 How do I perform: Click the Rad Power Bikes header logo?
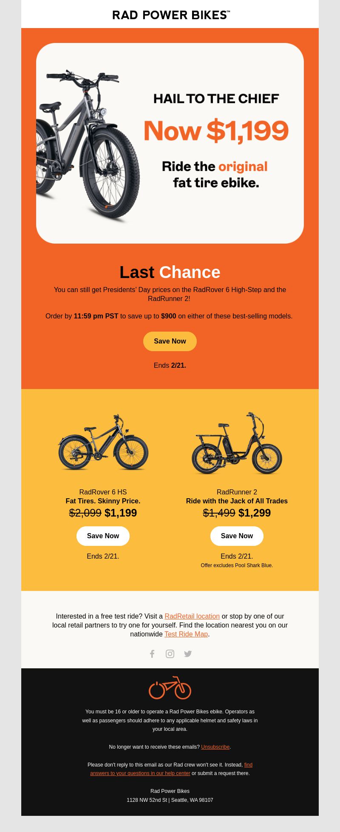pyautogui.click(x=171, y=15)
